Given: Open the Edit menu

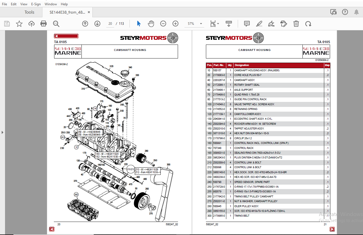Looking at the screenshot, I should (x=14, y=4).
